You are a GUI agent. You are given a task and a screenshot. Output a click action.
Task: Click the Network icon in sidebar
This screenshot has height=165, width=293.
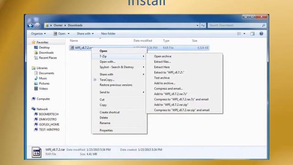33,109
